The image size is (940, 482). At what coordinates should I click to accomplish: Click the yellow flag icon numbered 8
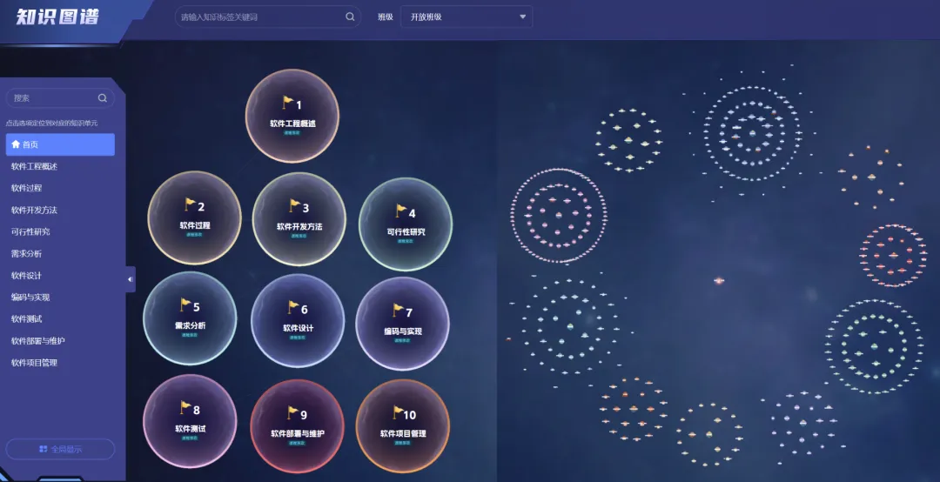[185, 408]
